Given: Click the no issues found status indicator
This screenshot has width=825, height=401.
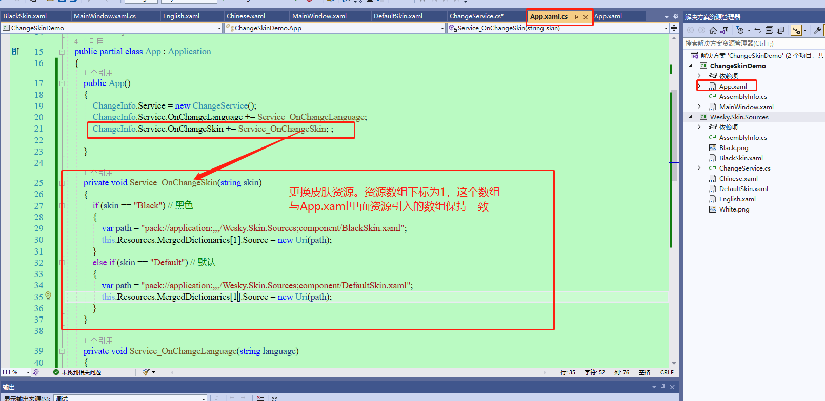Looking at the screenshot, I should [x=77, y=372].
